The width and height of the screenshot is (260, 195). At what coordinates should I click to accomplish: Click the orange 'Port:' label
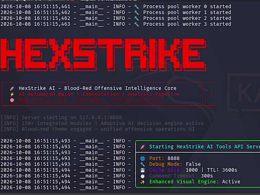click(x=156, y=158)
